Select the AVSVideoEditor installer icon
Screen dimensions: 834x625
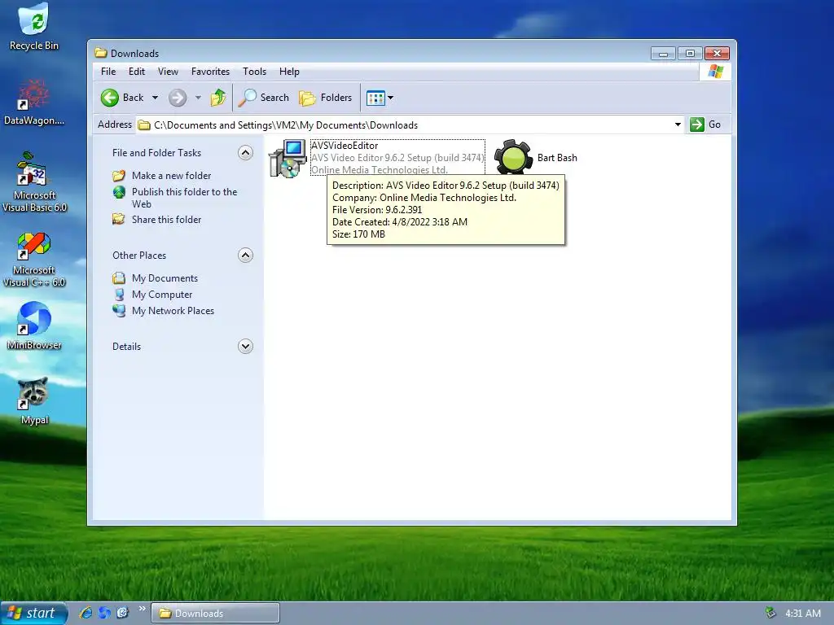coord(288,159)
